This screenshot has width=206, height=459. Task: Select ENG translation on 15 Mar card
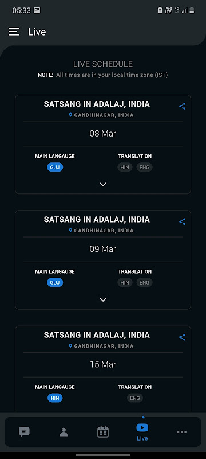click(x=135, y=398)
